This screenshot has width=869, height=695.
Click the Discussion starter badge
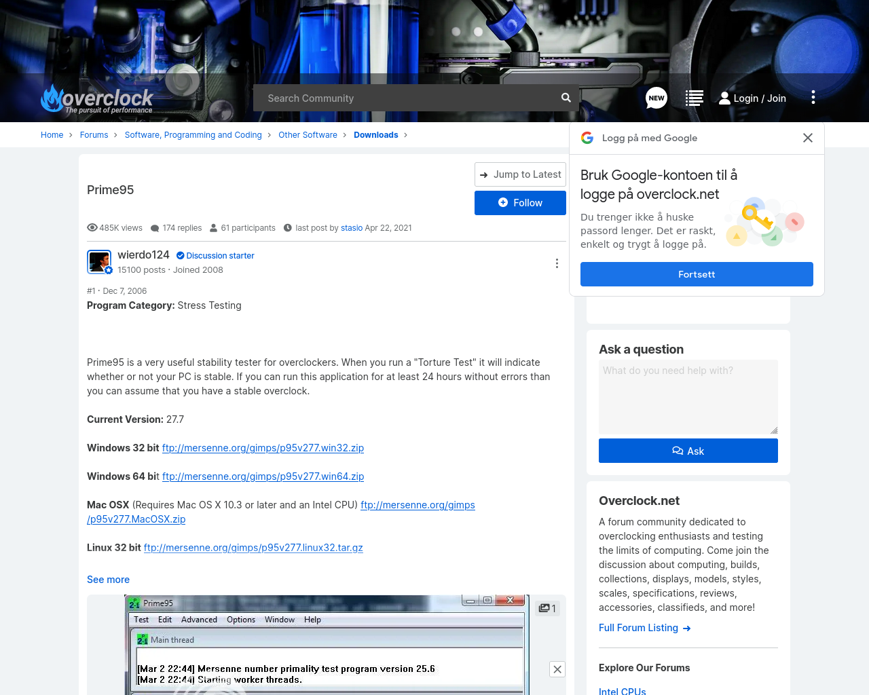pyautogui.click(x=215, y=256)
